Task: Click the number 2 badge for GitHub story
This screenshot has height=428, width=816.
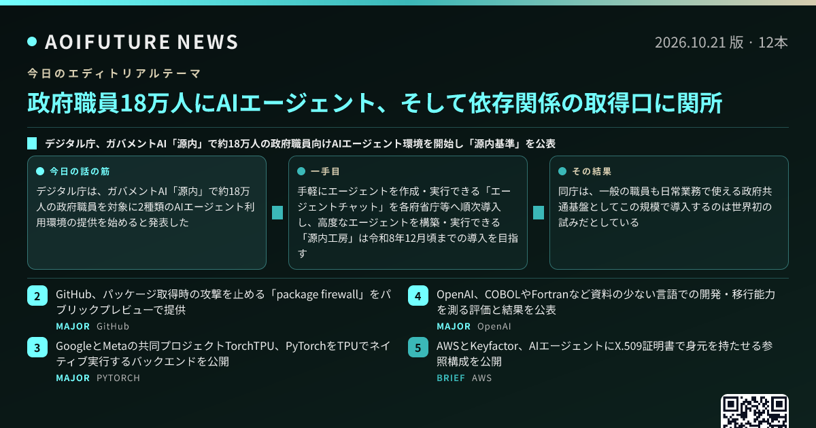Action: (x=37, y=296)
